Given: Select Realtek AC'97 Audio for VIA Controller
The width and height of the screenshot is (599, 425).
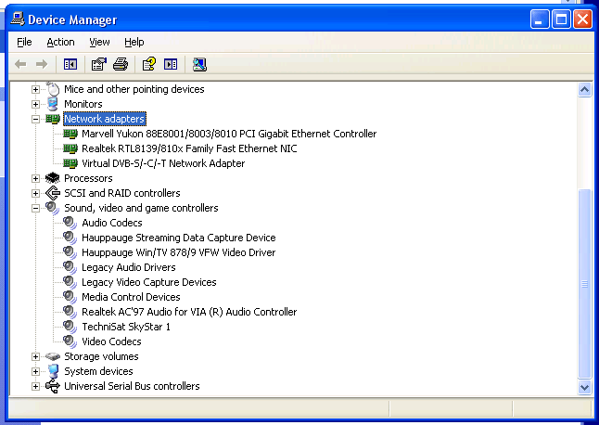Looking at the screenshot, I should (189, 312).
